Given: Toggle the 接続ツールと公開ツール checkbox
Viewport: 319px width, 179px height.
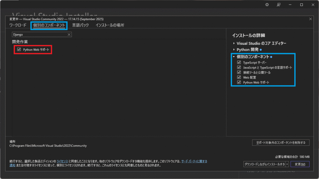Looking at the screenshot, I should pos(239,72).
